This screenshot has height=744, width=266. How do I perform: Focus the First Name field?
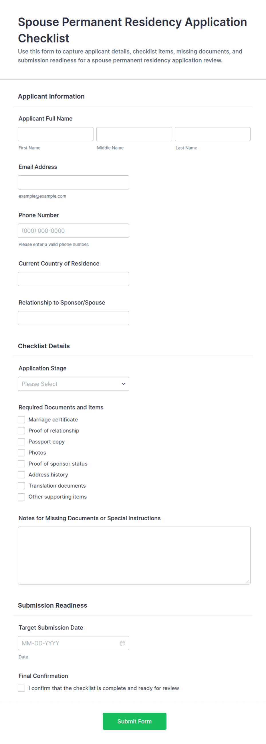click(x=56, y=134)
